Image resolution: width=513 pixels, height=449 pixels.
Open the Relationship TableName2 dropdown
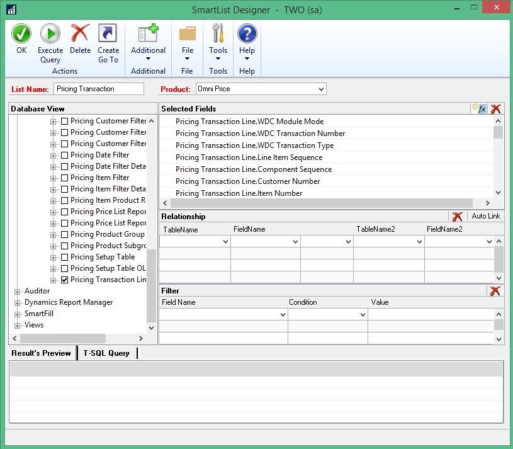click(419, 242)
